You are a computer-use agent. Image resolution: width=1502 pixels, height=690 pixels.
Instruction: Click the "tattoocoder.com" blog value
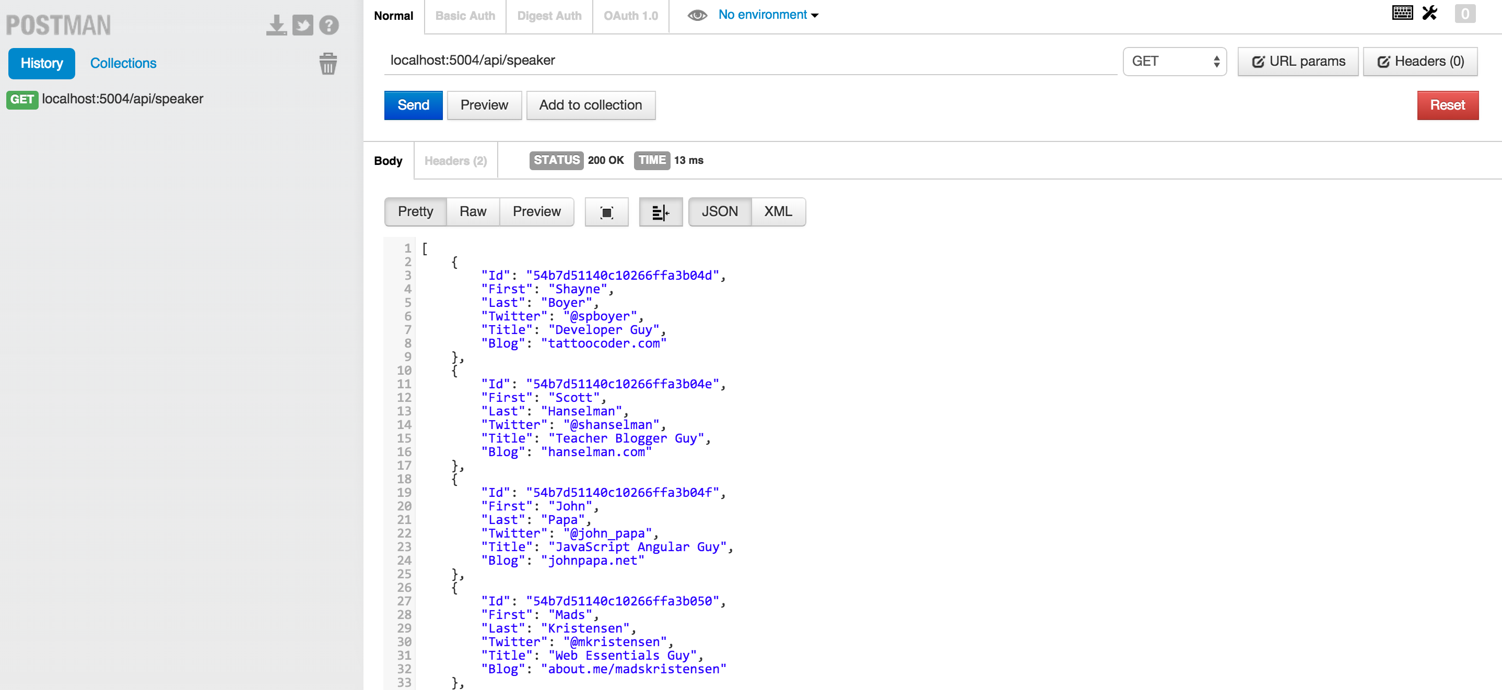click(604, 344)
